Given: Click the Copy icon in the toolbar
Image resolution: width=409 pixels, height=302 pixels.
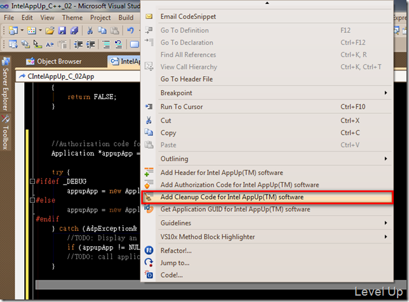Looking at the screenshot, I should [102, 30].
